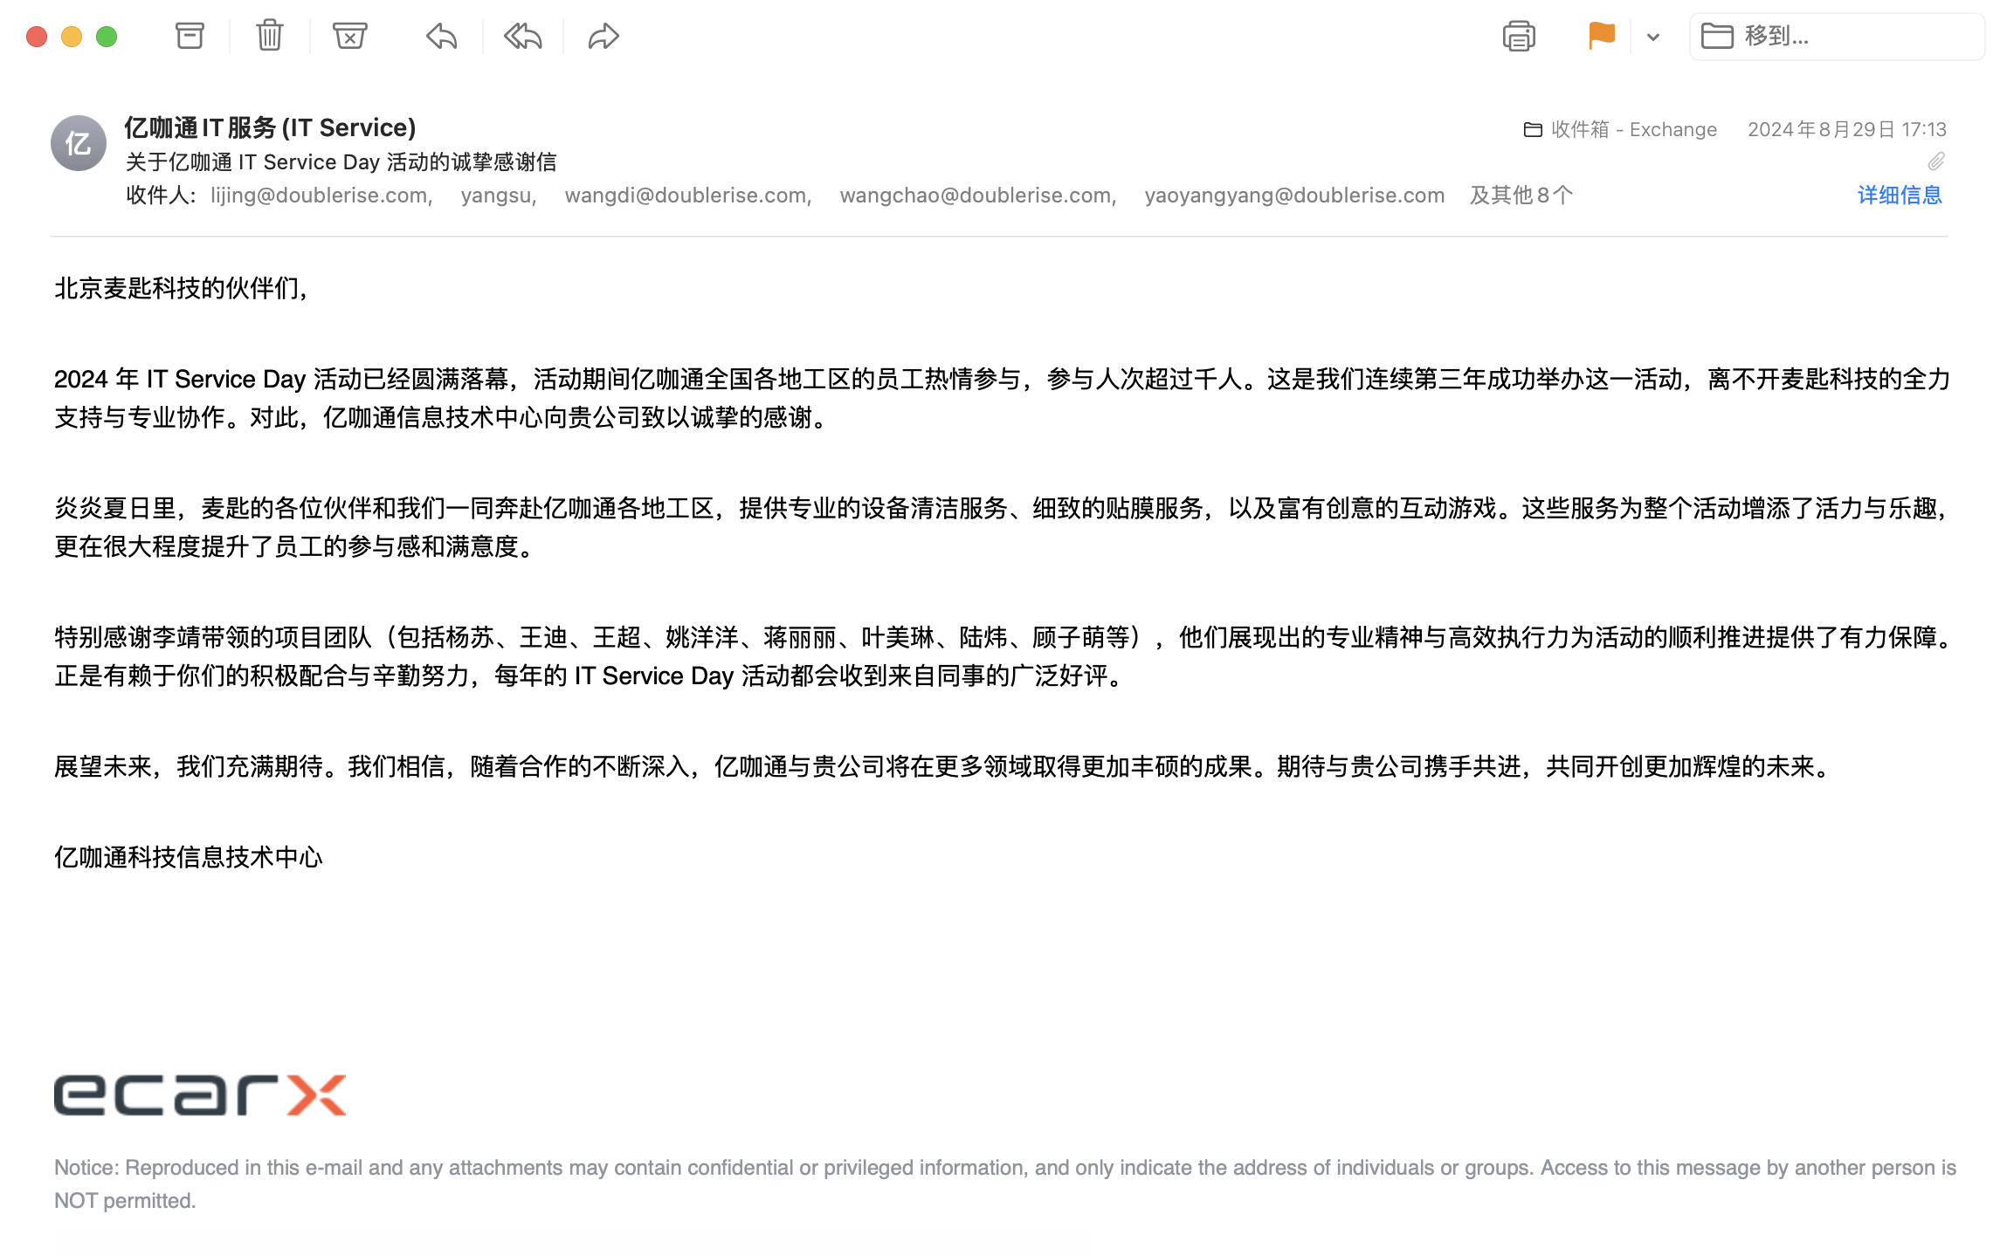The image size is (2000, 1255).
Task: Select recipient yaoyangyang@doublerise.com
Action: click(1294, 195)
